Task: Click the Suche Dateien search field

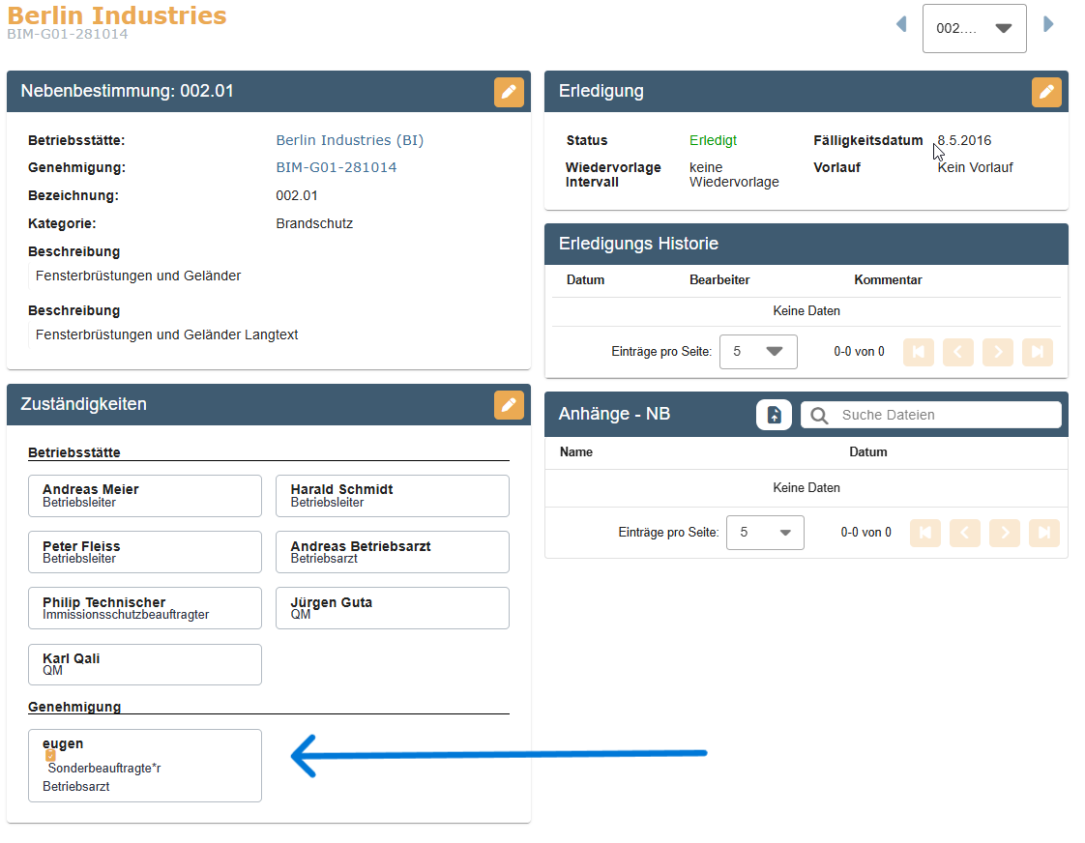Action: coord(943,415)
